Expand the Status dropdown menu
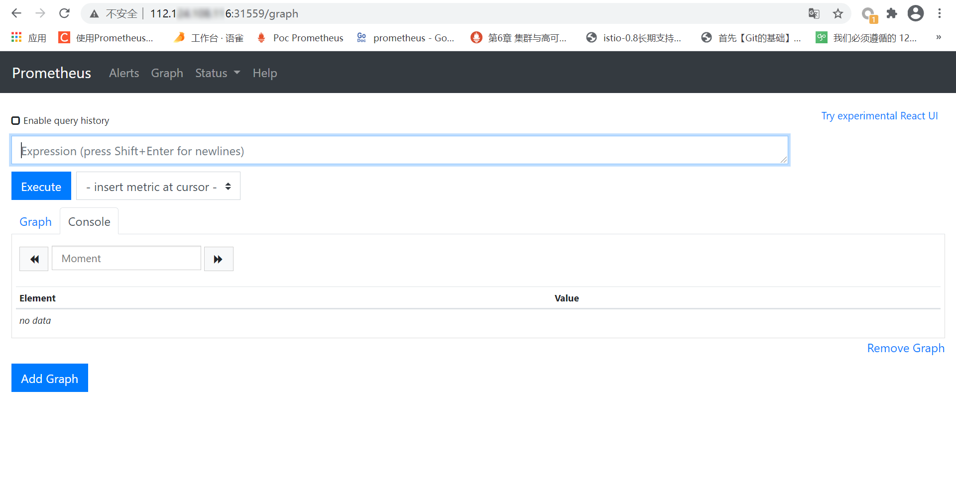 click(218, 73)
